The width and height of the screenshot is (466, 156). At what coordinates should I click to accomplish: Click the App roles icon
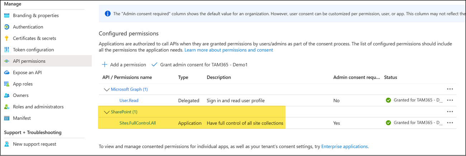pyautogui.click(x=6, y=84)
